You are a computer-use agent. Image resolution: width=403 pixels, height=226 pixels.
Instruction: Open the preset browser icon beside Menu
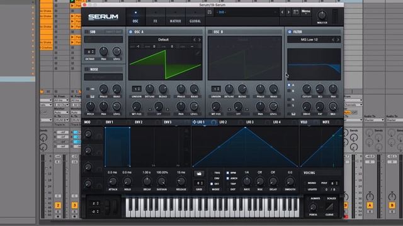tap(296, 12)
